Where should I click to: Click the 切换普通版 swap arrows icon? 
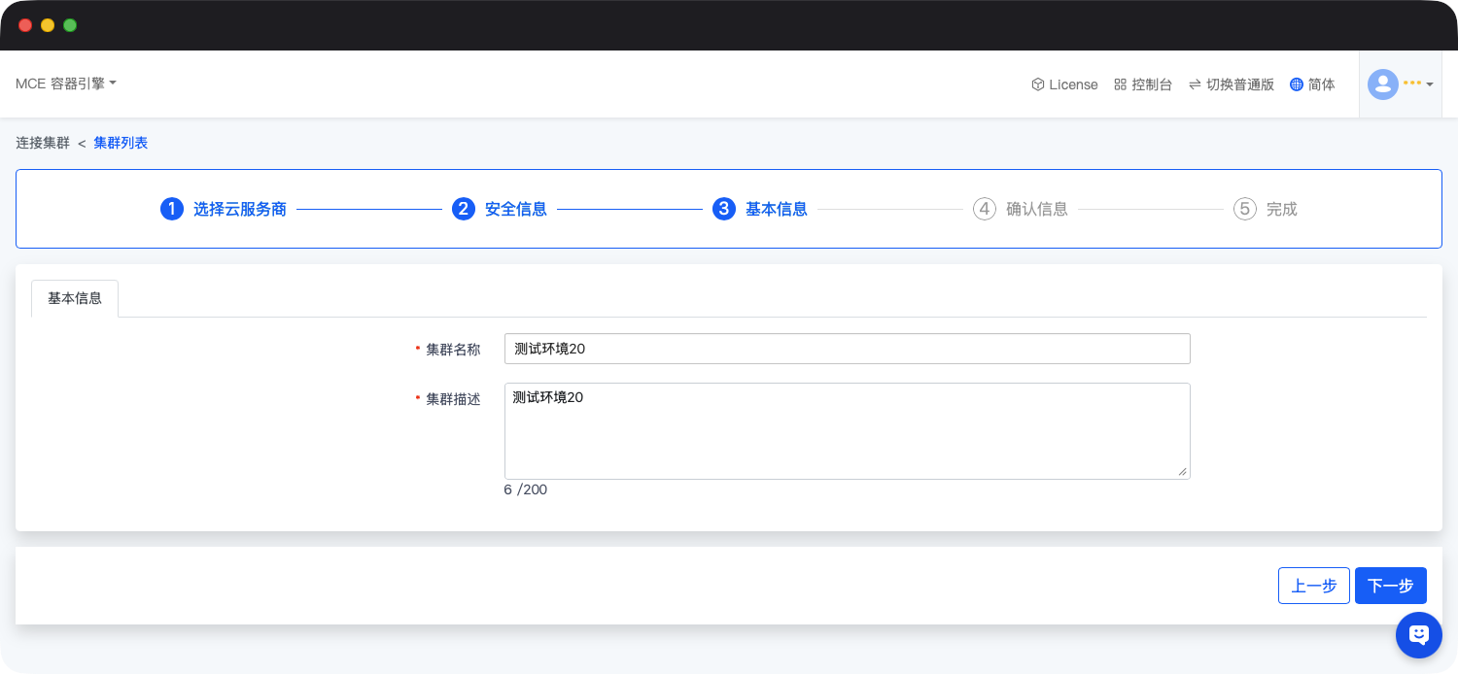1194,84
